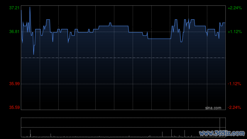
Task: Click the -1.12% percentage label
Action: 234,84
